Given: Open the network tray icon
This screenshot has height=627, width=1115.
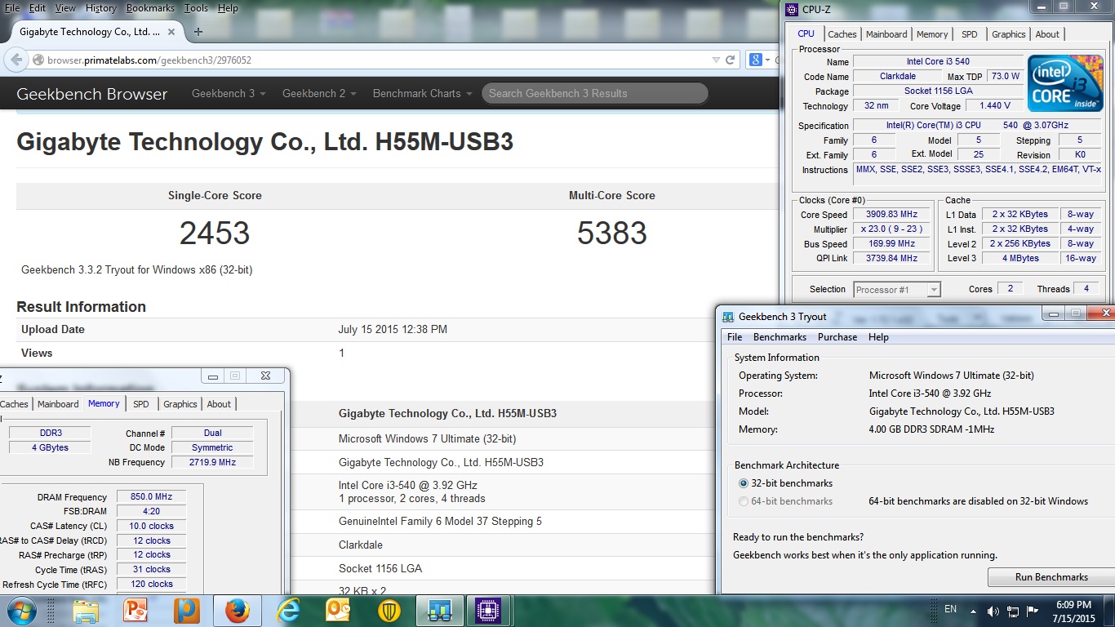Looking at the screenshot, I should pyautogui.click(x=1013, y=611).
